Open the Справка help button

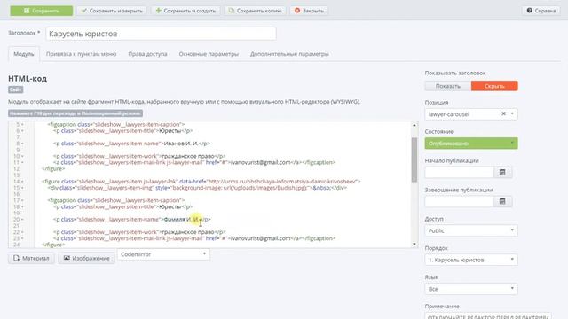(541, 11)
